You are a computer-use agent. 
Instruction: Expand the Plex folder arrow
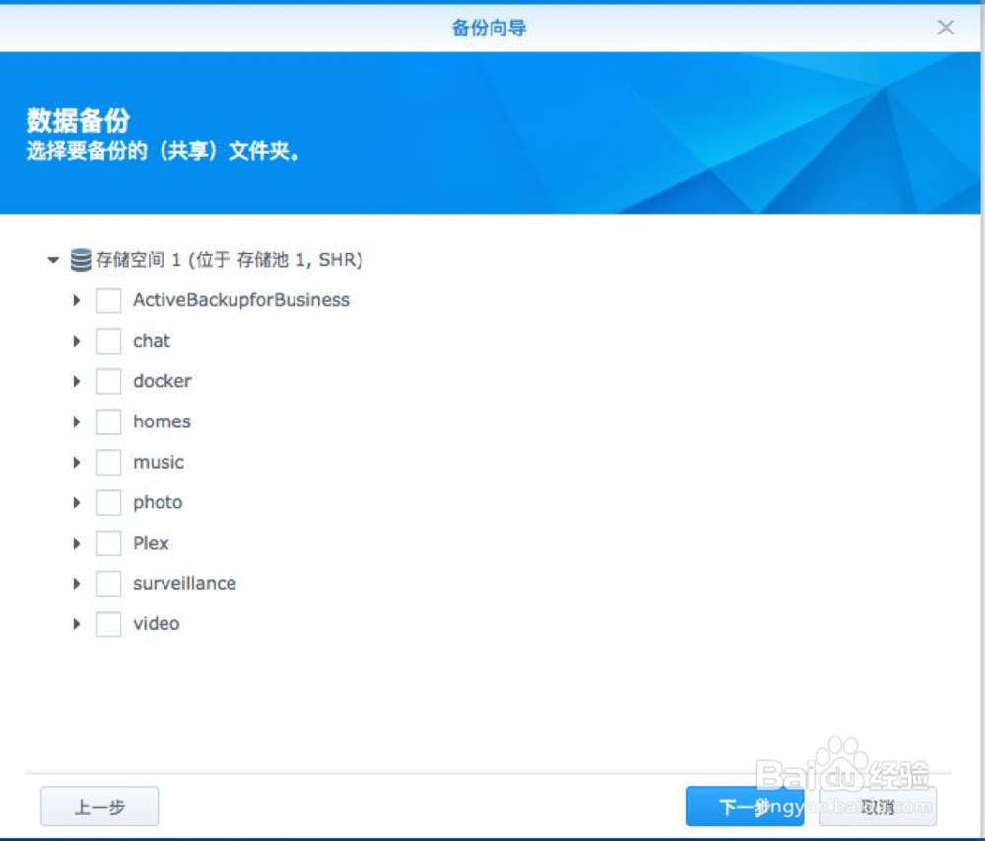click(x=77, y=543)
